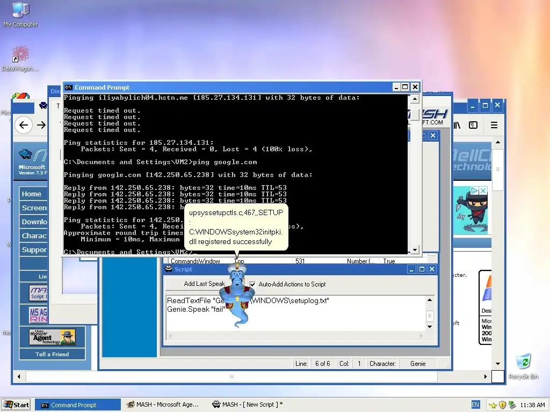Click the ReadTextFile script line
This screenshot has width=550, height=412.
(248, 300)
